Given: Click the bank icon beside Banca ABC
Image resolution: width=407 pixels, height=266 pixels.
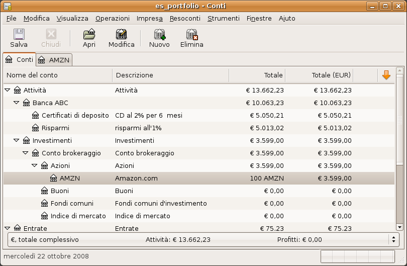Looking at the screenshot, I should pos(27,103).
